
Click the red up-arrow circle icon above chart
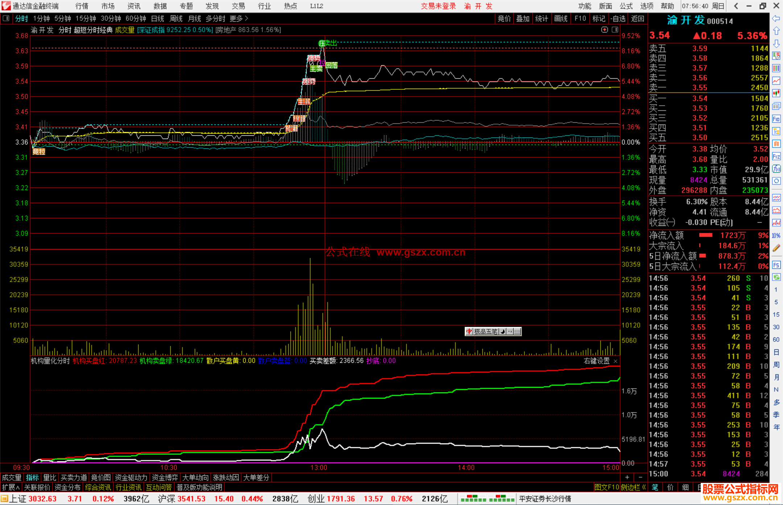click(604, 30)
